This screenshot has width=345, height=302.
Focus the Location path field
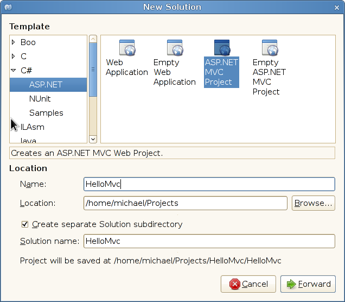[x=186, y=203]
